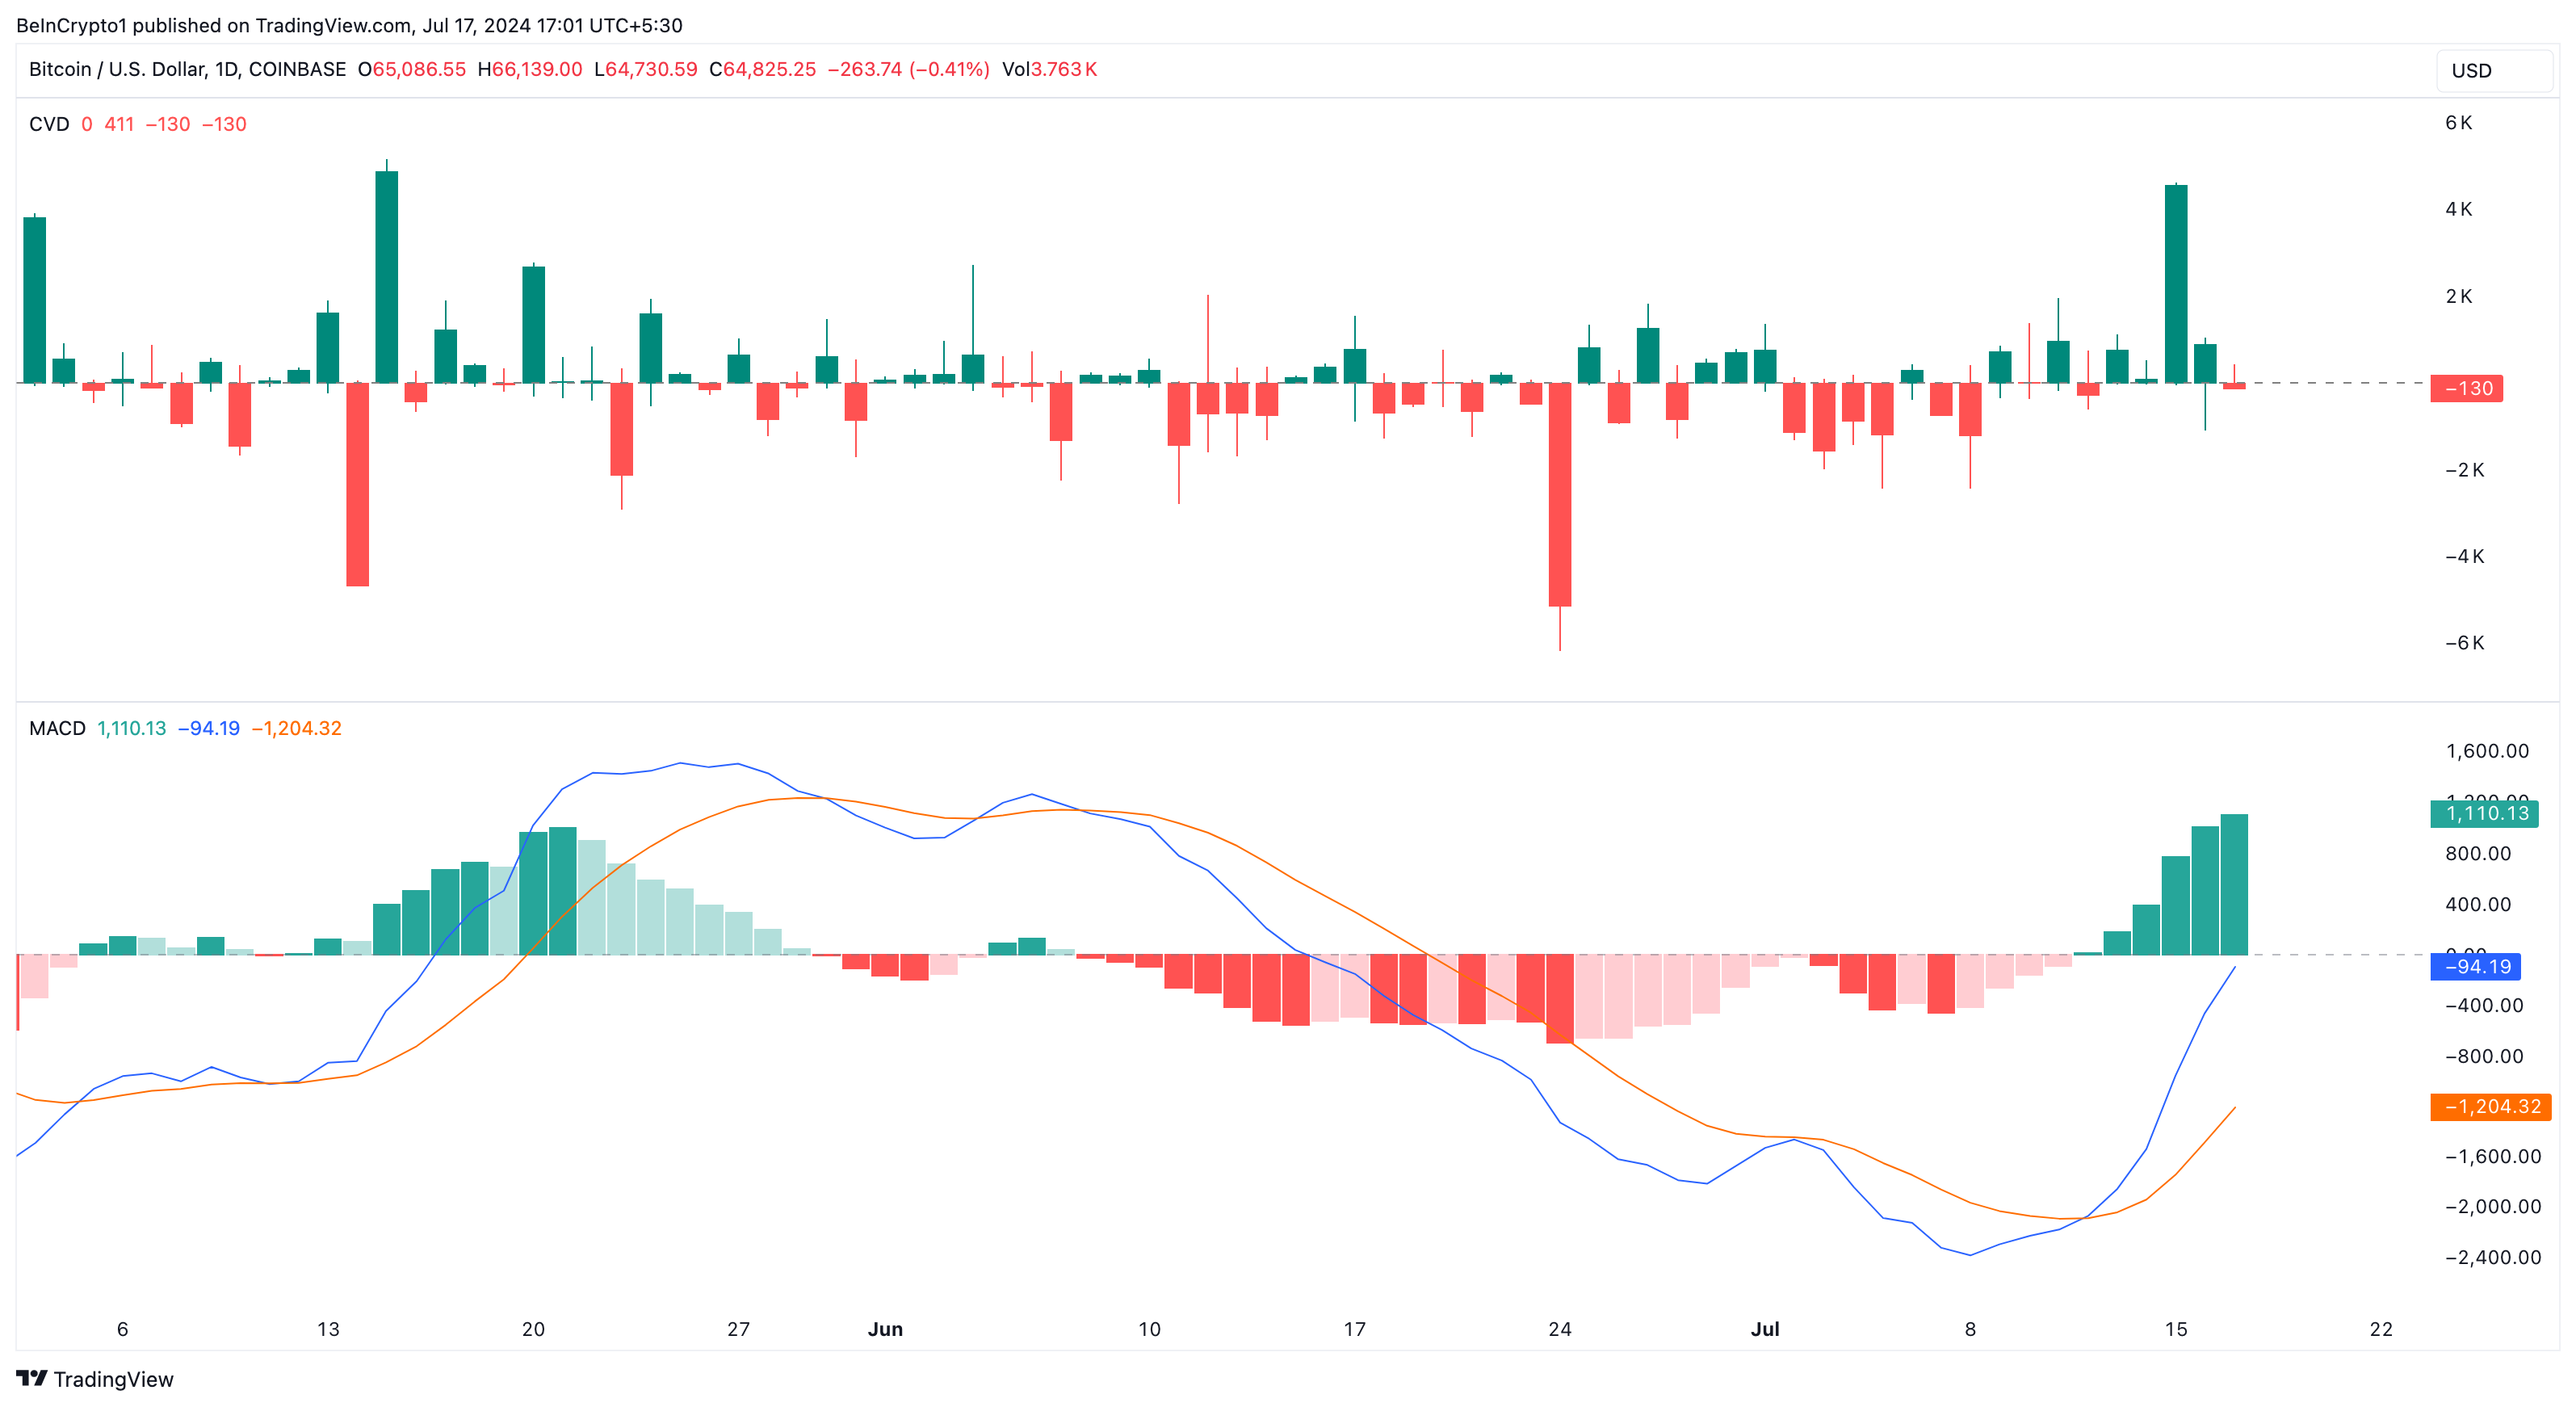Click the BeInCrypto1 published on TradingView.com header

pyautogui.click(x=349, y=25)
